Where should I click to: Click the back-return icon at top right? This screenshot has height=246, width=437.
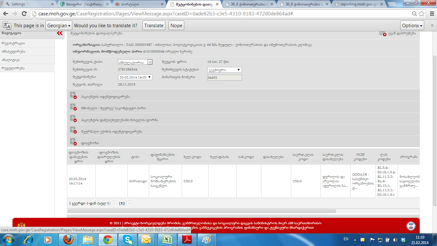point(383,33)
